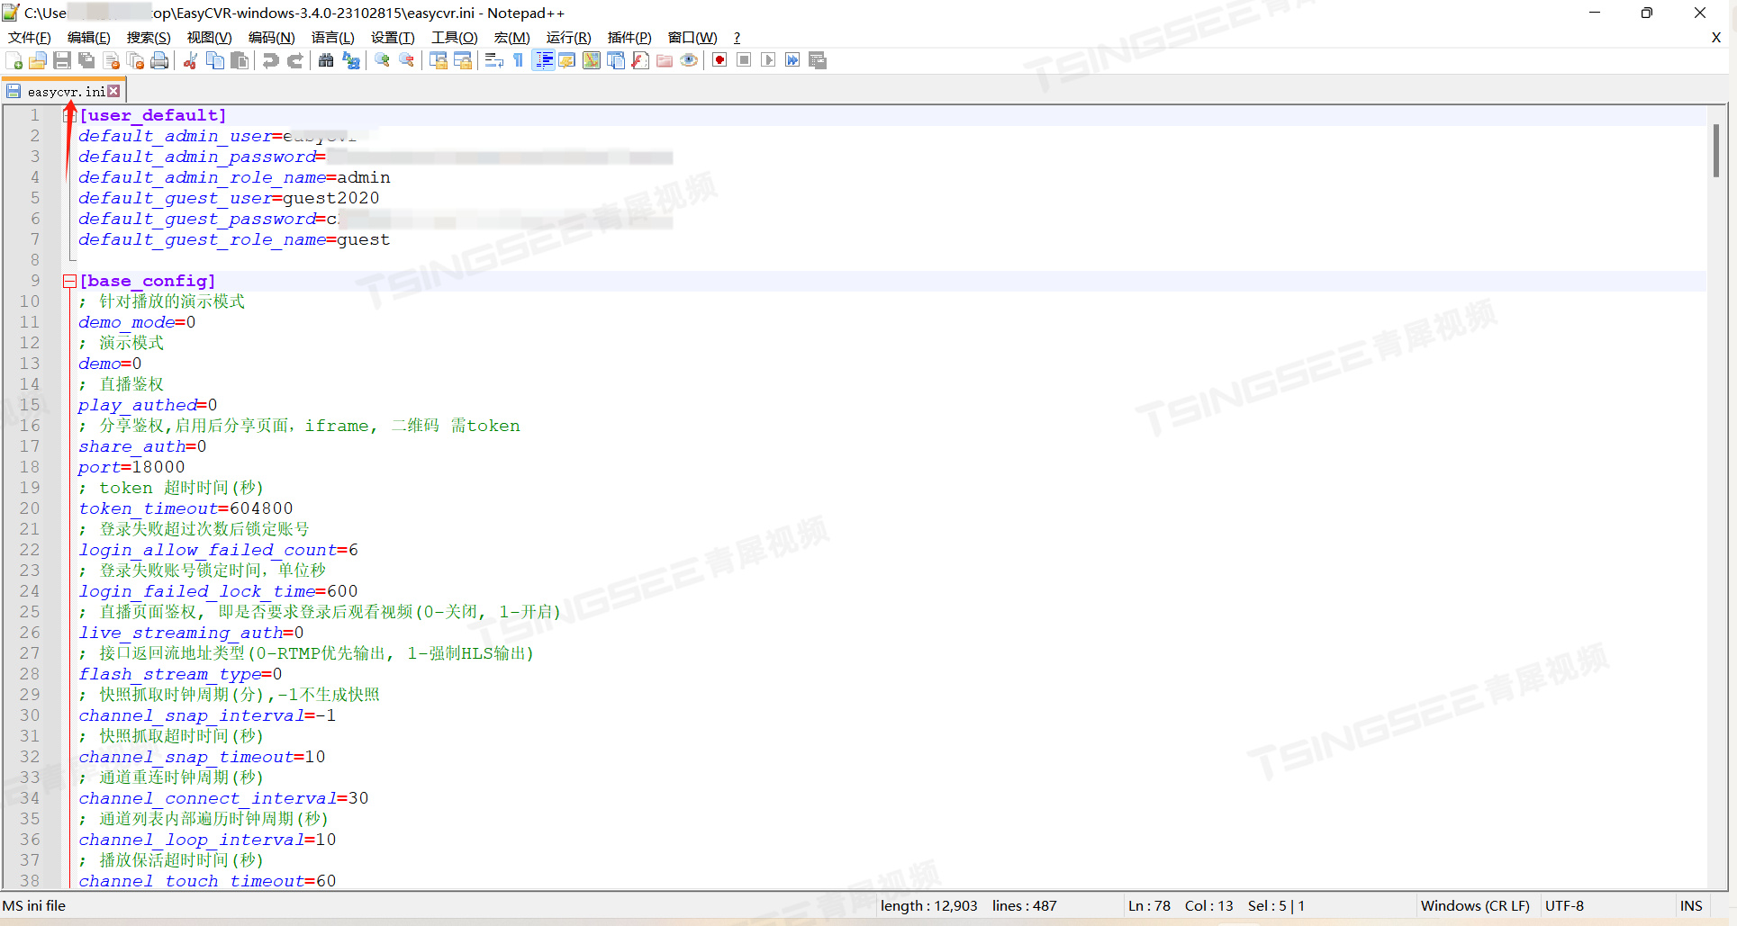1737x926 pixels.
Task: Click the default_guest_user=guest2020 line
Action: click(229, 198)
